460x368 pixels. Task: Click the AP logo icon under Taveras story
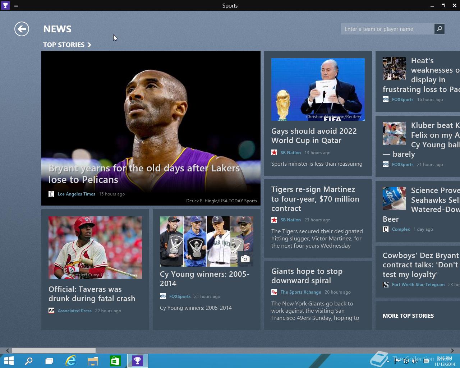[x=51, y=310]
